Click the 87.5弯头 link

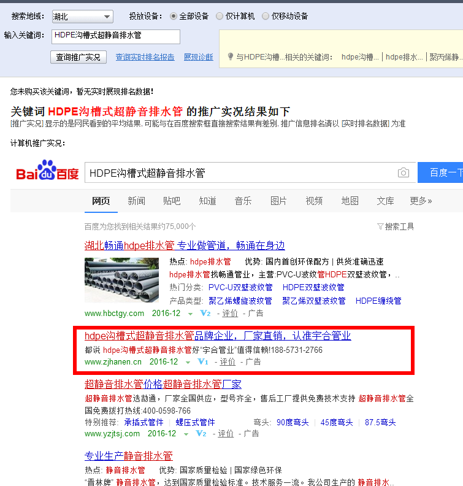[380, 422]
